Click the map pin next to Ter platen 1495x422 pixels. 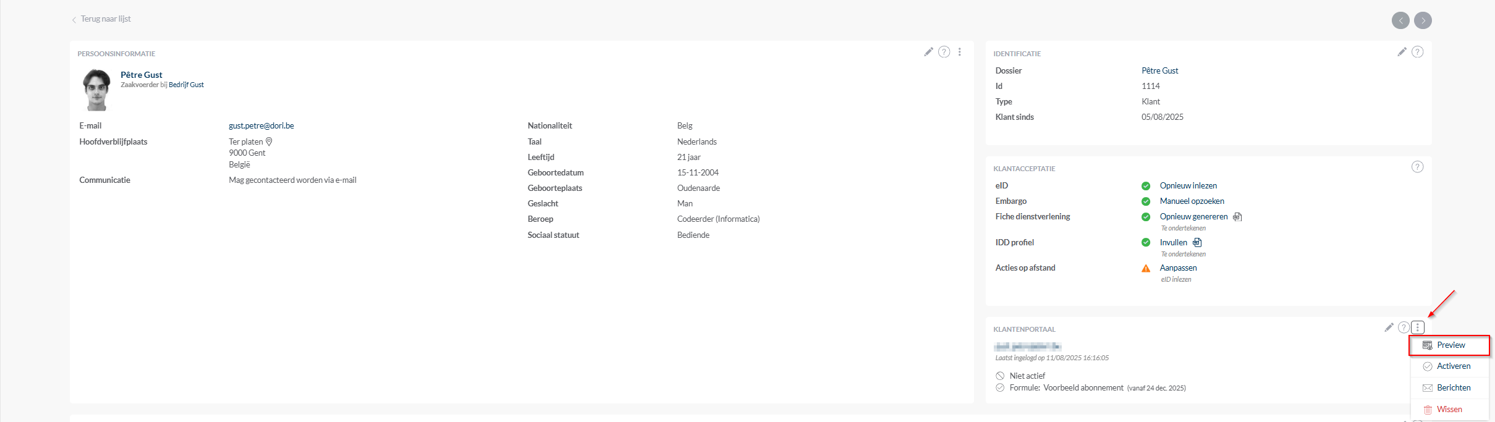tap(269, 141)
